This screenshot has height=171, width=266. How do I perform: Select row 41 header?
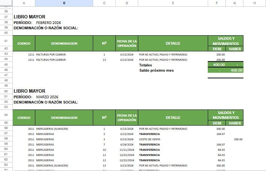6,41
